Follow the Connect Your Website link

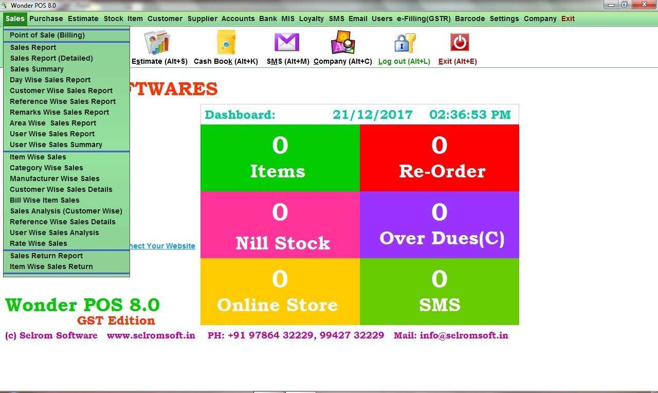click(x=163, y=246)
